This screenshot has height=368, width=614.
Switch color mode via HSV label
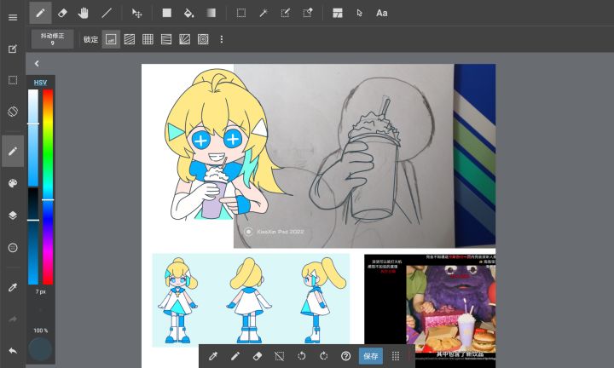pyautogui.click(x=40, y=83)
